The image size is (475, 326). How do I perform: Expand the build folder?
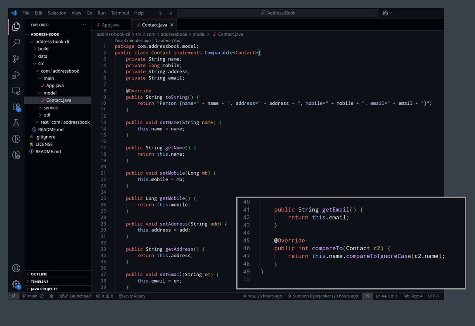click(58, 49)
